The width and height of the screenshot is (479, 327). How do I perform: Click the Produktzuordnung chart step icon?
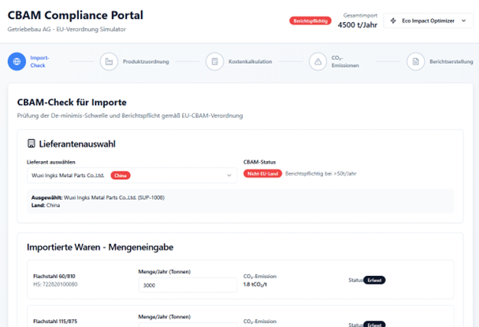(109, 61)
